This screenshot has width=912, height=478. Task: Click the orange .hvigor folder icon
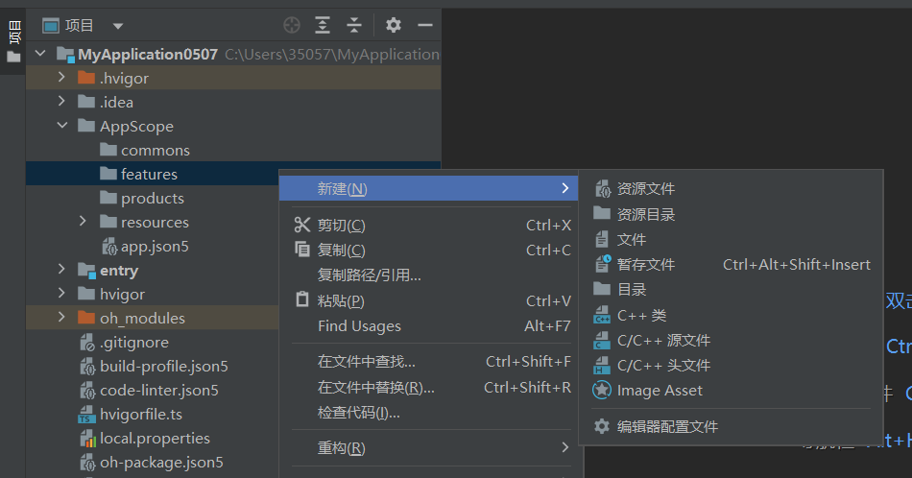(x=86, y=78)
